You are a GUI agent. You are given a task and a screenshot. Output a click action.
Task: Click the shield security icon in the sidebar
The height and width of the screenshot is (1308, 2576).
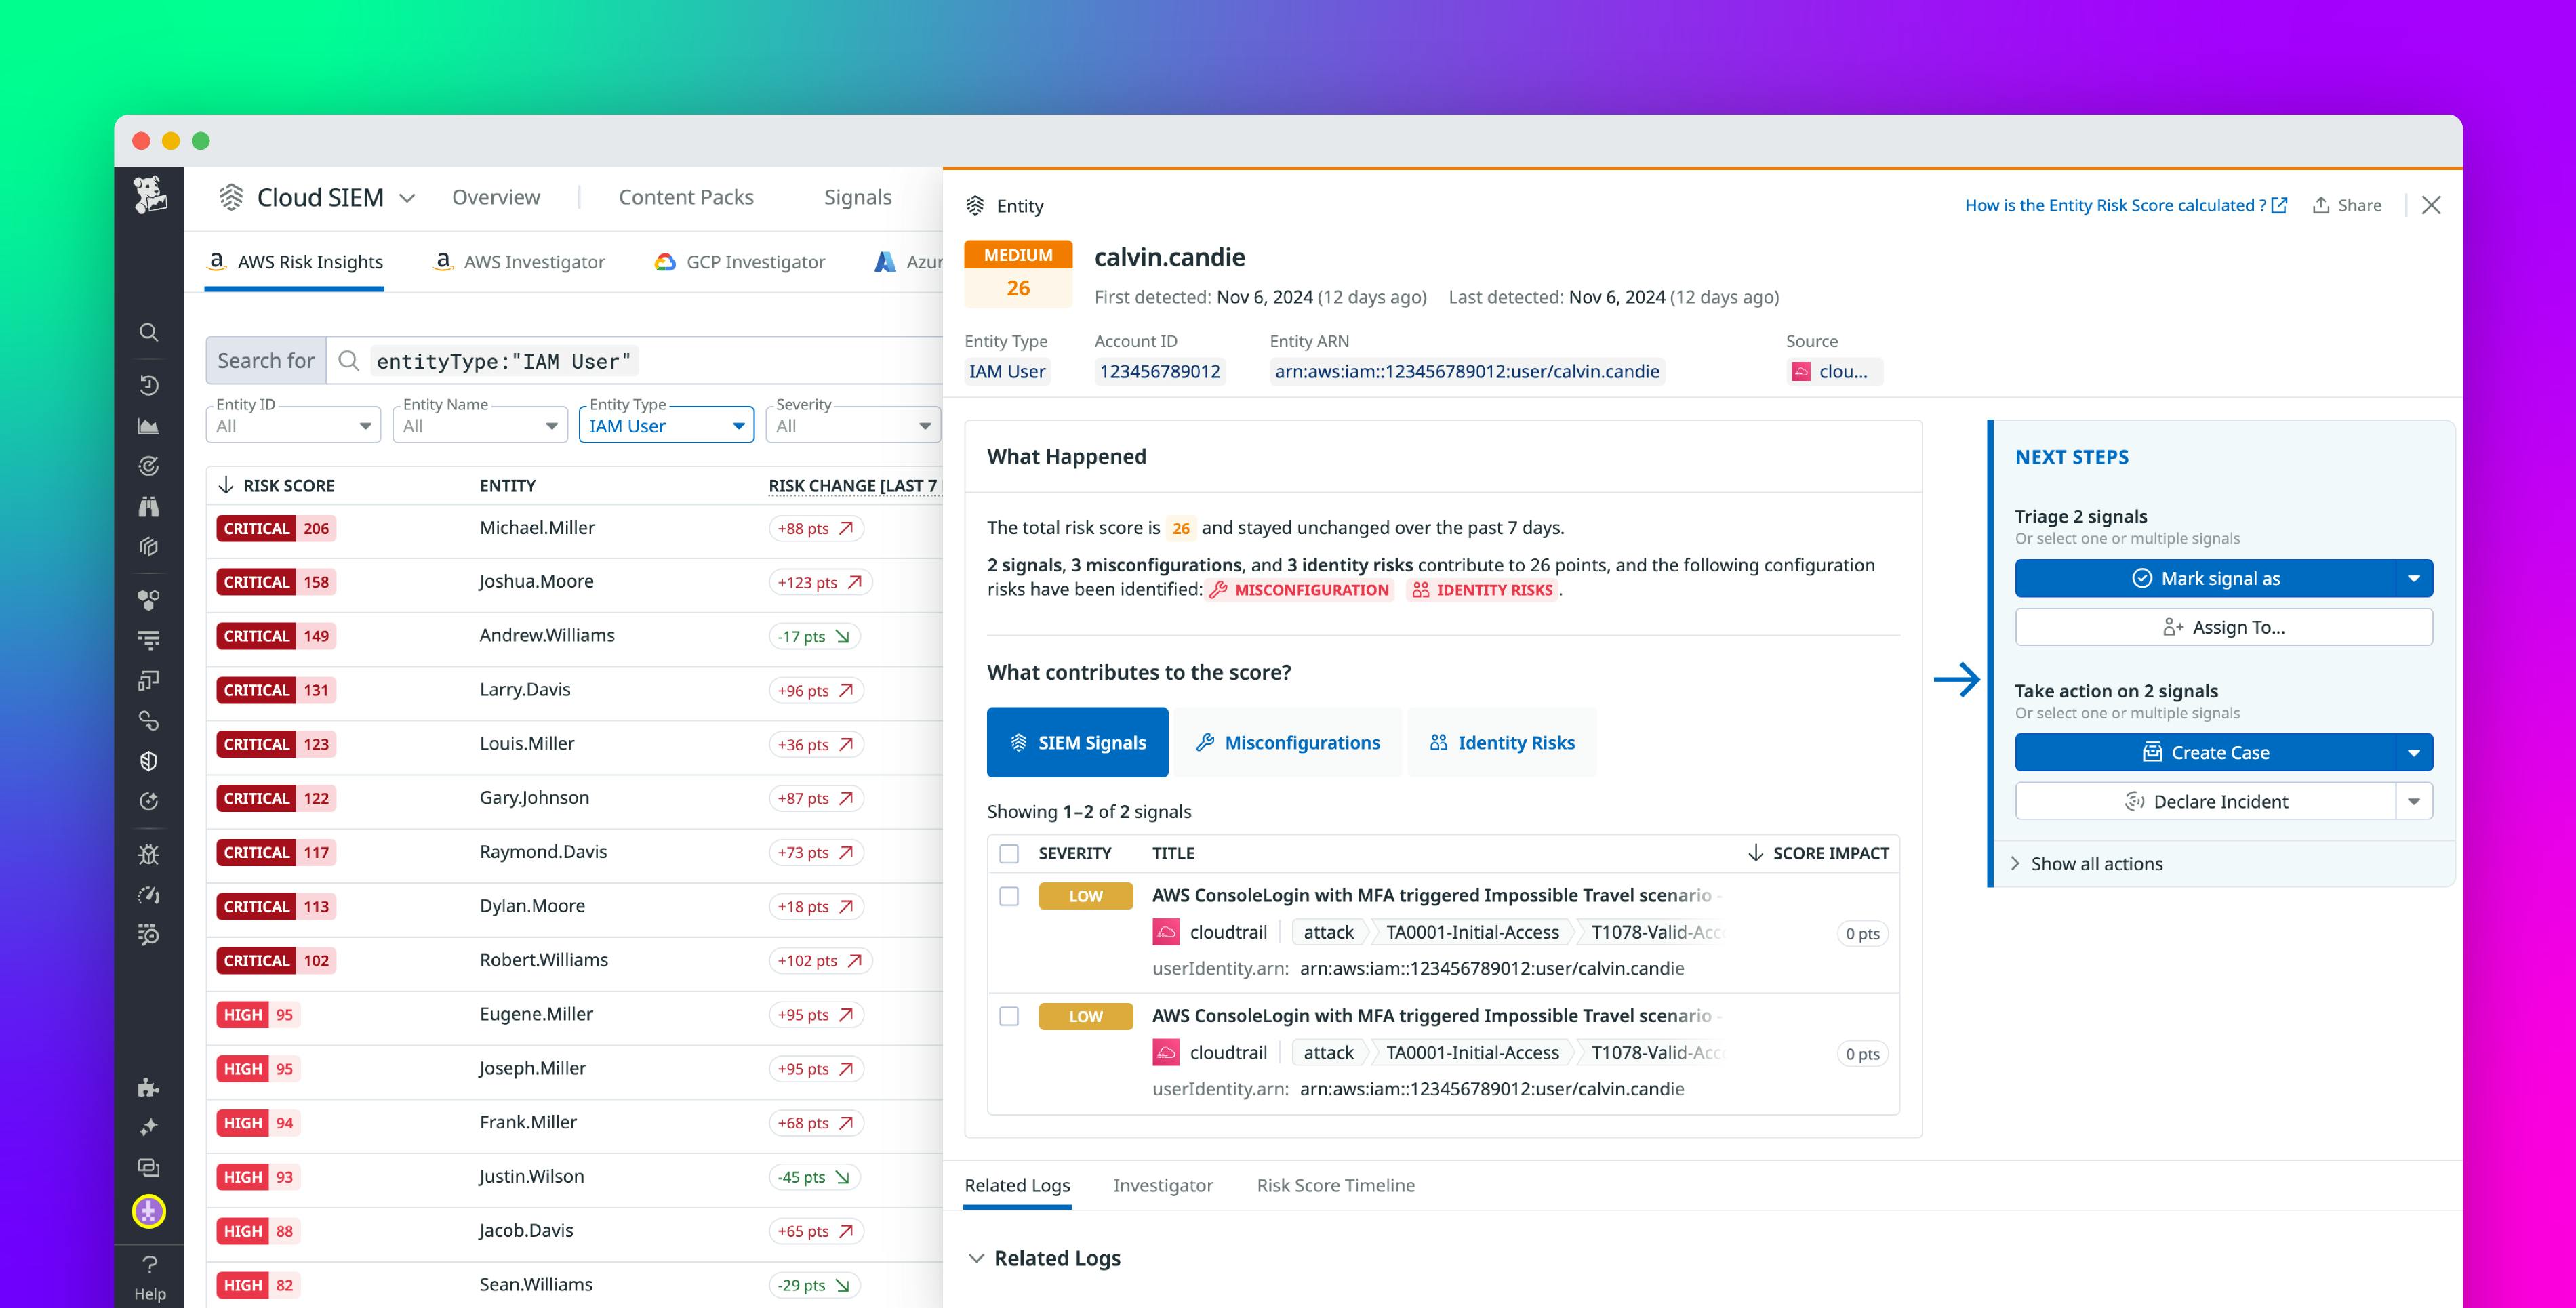[x=148, y=760]
